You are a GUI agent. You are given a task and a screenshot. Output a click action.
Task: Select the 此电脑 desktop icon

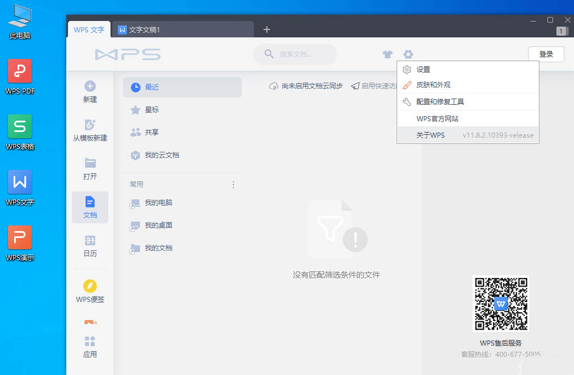tap(20, 22)
